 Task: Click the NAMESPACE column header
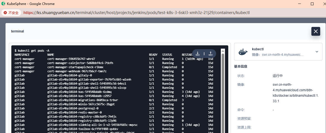point(22,55)
